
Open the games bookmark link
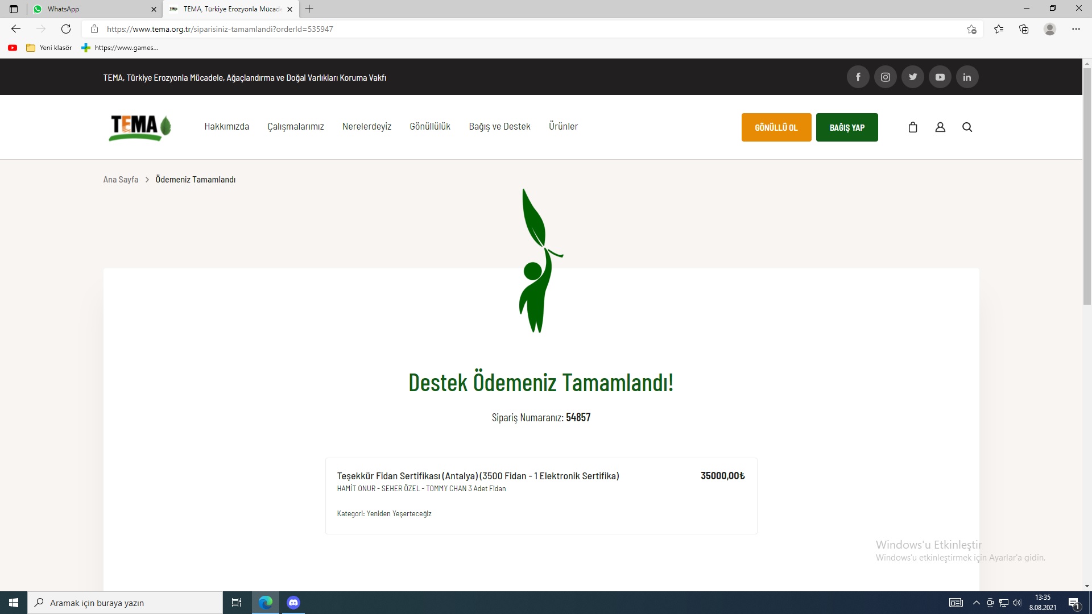(x=120, y=48)
